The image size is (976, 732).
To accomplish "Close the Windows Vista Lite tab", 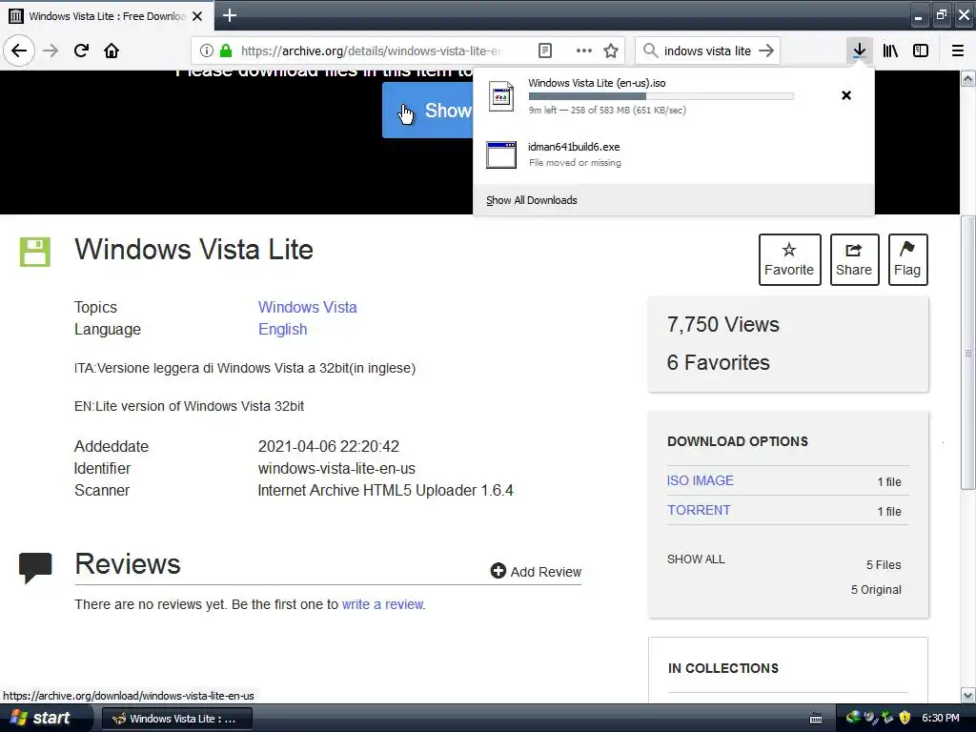I will [197, 15].
